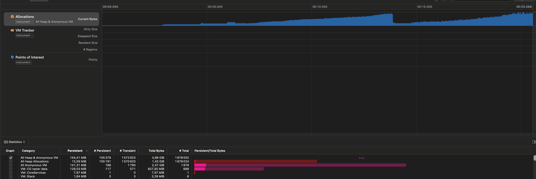The width and height of the screenshot is (536, 179).
Task: Click the Points lane label
Action: pyautogui.click(x=93, y=60)
